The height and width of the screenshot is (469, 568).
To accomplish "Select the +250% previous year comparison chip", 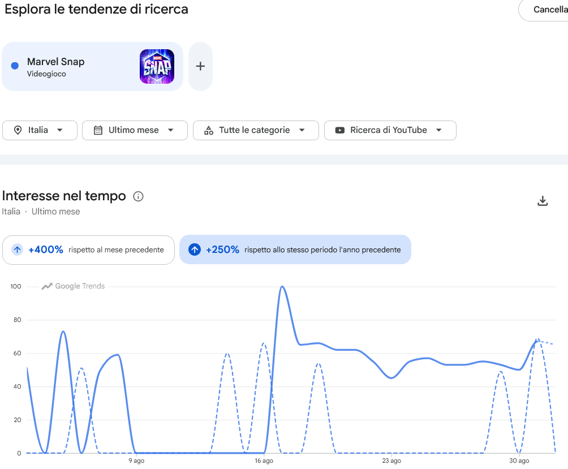I will 295,249.
